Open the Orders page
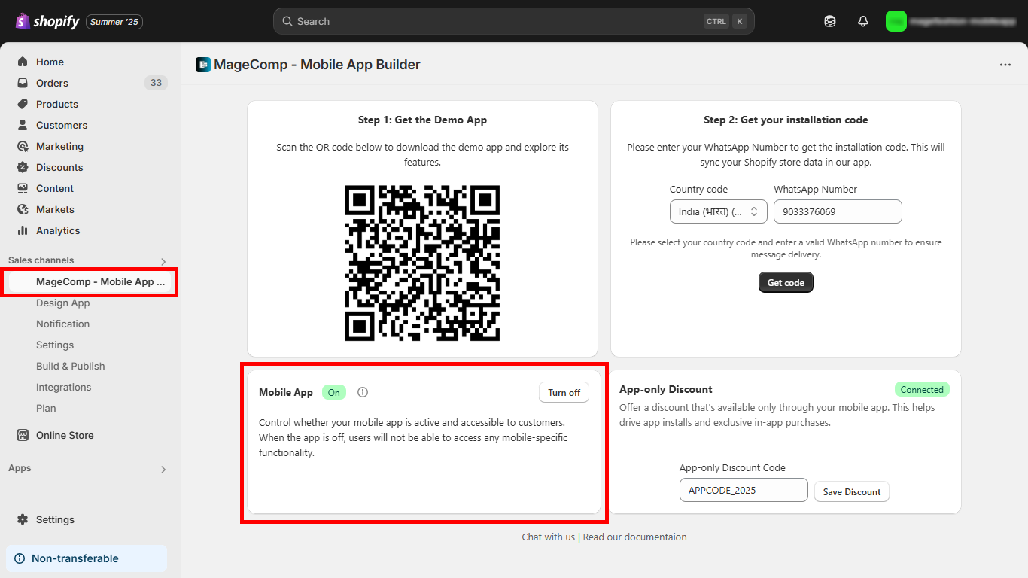The image size is (1028, 578). (52, 83)
